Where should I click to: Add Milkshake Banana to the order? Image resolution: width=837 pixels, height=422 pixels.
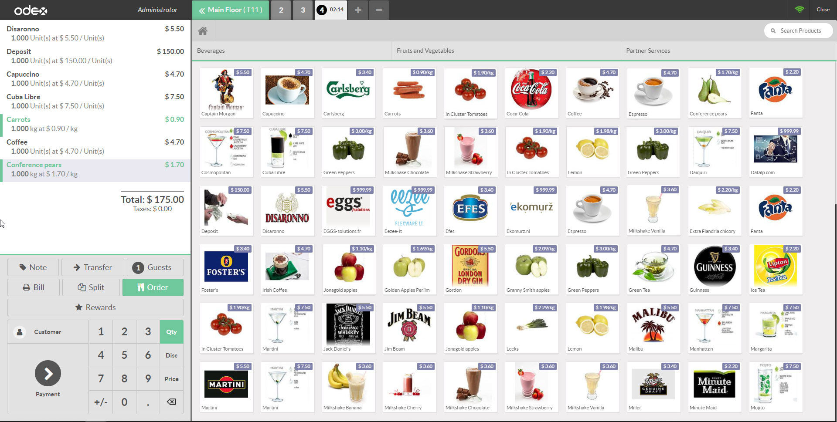[x=348, y=387]
